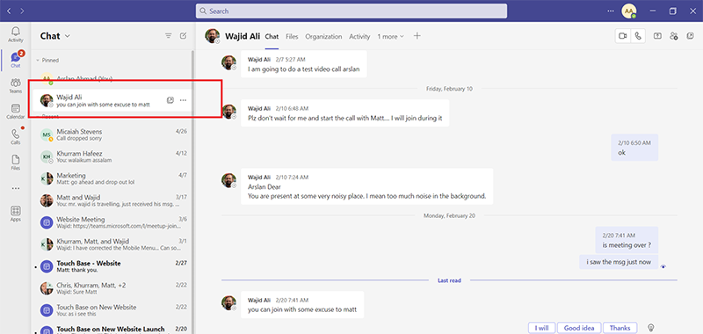This screenshot has width=703, height=334.
Task: Expand the Chat header dropdown
Action: pos(68,36)
